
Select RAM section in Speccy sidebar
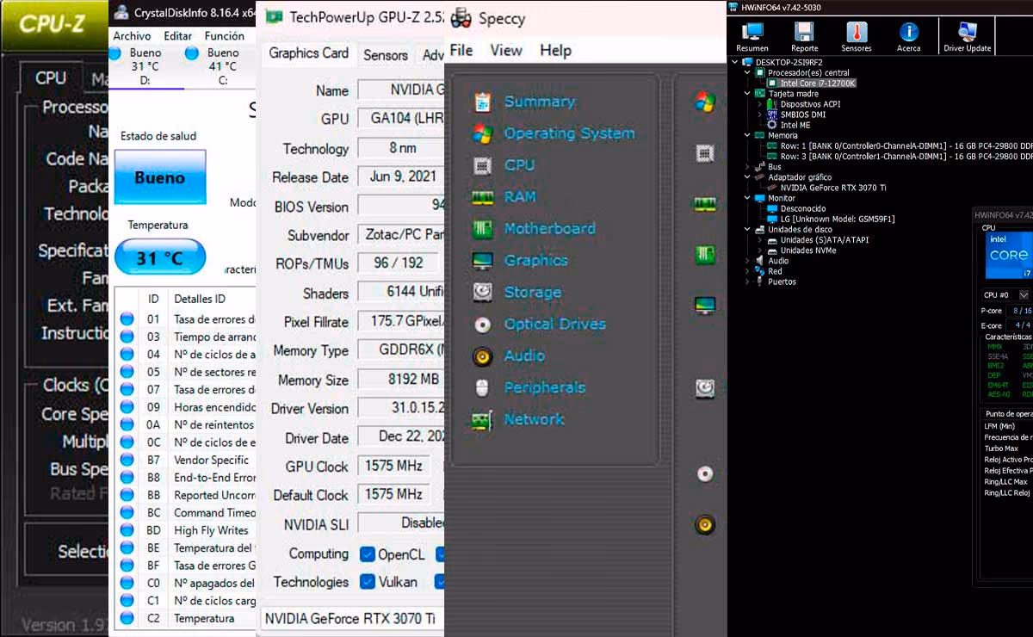(520, 197)
